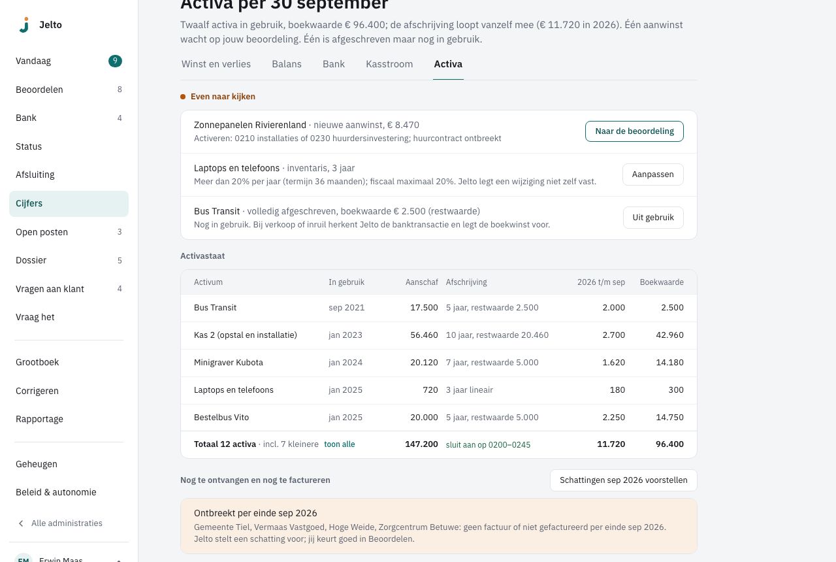This screenshot has width=836, height=562.
Task: Select Beleid & autonomie in sidebar
Action: pyautogui.click(x=69, y=492)
